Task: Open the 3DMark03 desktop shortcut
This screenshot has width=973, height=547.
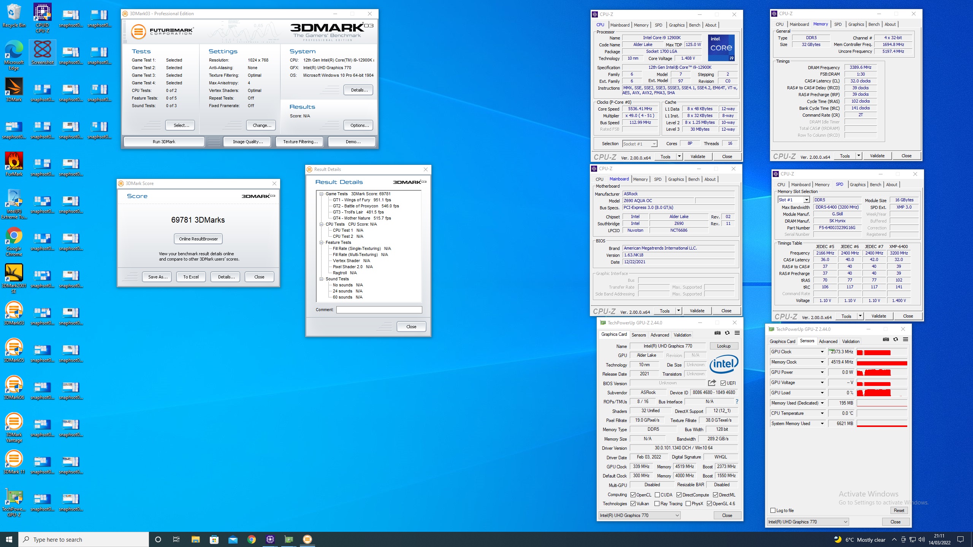Action: (x=14, y=313)
